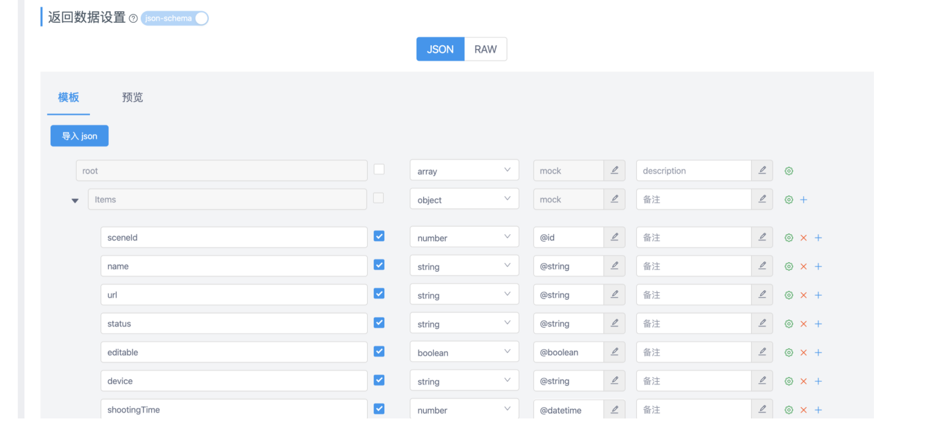Open the sceneId number type dropdown
The image size is (937, 447).
tap(464, 238)
